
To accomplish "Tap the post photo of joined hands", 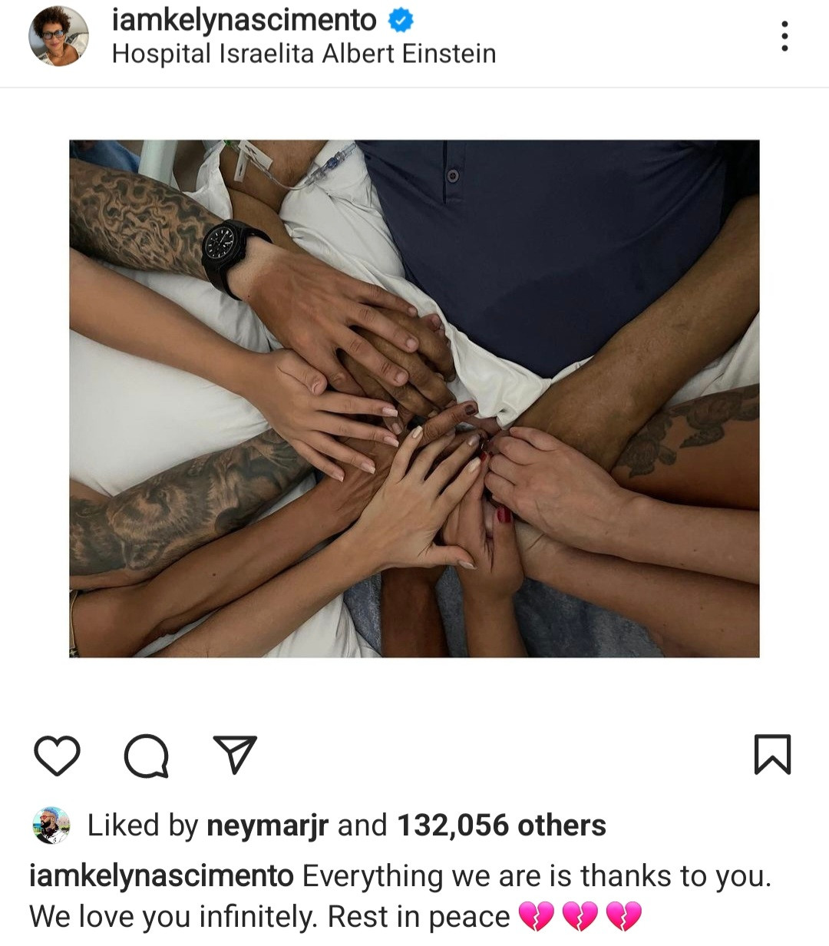I will [414, 399].
